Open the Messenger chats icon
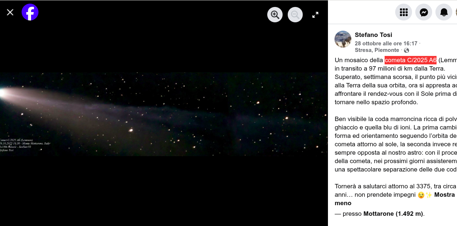 (424, 12)
